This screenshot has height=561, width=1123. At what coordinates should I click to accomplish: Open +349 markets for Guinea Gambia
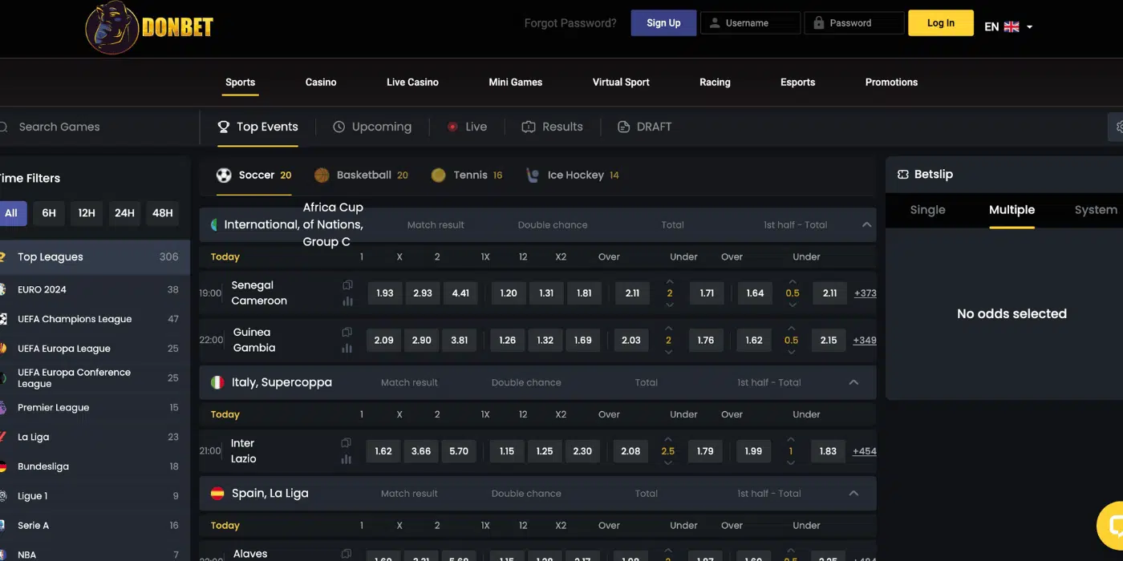[x=865, y=340]
